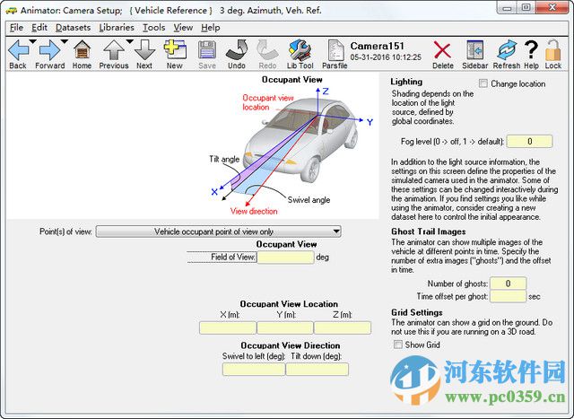
Task: Go to Next dataset arrow
Action: click(144, 50)
